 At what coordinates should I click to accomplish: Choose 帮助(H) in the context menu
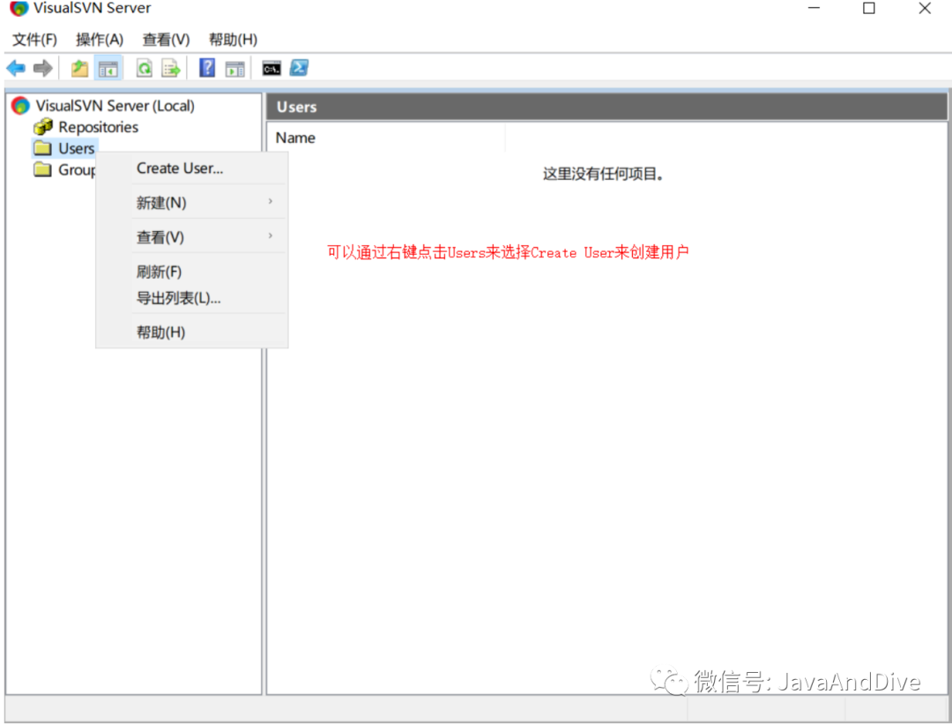tap(192, 332)
